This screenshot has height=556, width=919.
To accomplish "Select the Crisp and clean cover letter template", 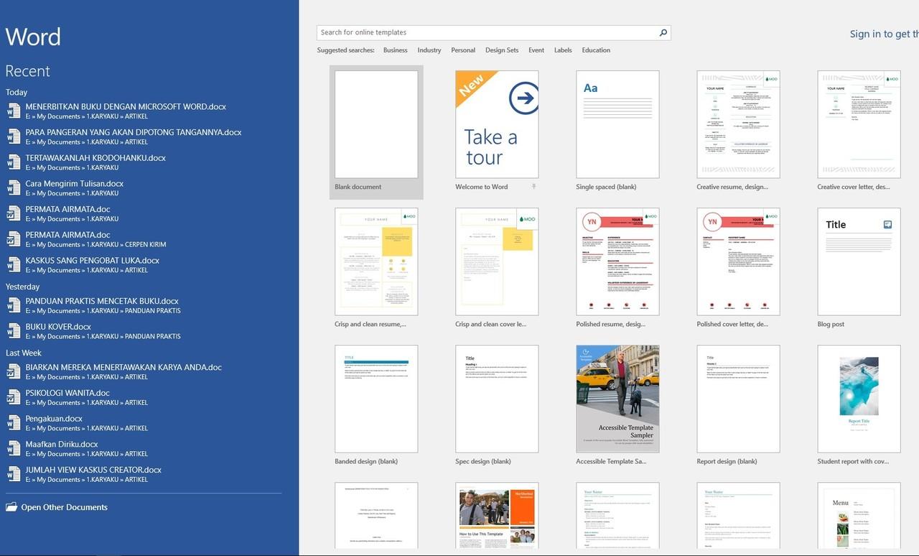I will tap(497, 261).
